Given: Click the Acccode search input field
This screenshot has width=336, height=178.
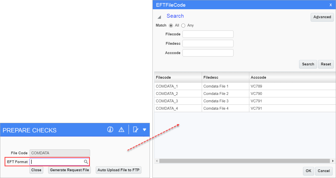Looking at the screenshot, I should pos(208,53).
